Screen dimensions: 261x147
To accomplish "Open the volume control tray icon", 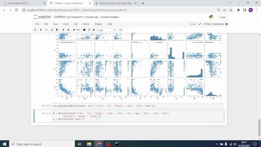I will [x=235, y=144].
